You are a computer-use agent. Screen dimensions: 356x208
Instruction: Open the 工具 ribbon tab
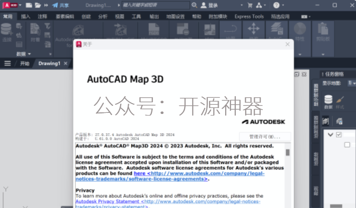(x=136, y=16)
